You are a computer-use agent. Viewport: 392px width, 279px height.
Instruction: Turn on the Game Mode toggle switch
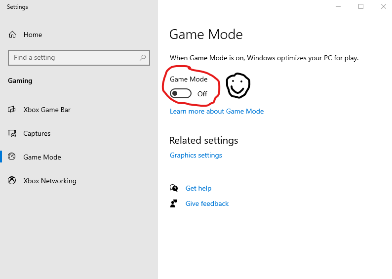[x=181, y=94]
